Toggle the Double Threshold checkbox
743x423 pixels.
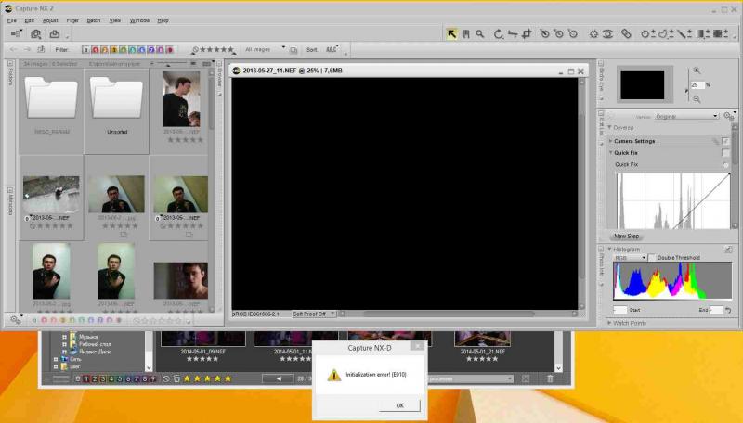pyautogui.click(x=652, y=257)
